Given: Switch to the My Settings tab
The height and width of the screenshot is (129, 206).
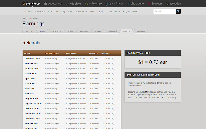Looking at the screenshot, I should (x=56, y=31).
